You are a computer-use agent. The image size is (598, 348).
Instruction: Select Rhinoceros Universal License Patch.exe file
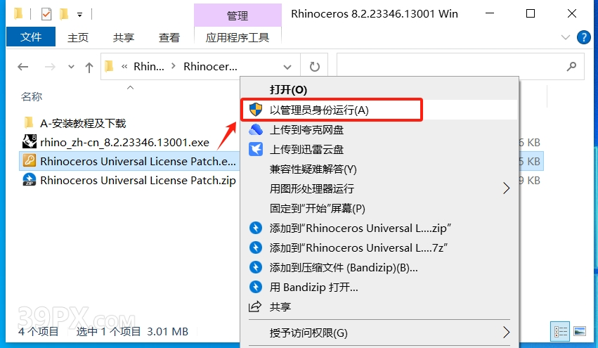(x=138, y=162)
